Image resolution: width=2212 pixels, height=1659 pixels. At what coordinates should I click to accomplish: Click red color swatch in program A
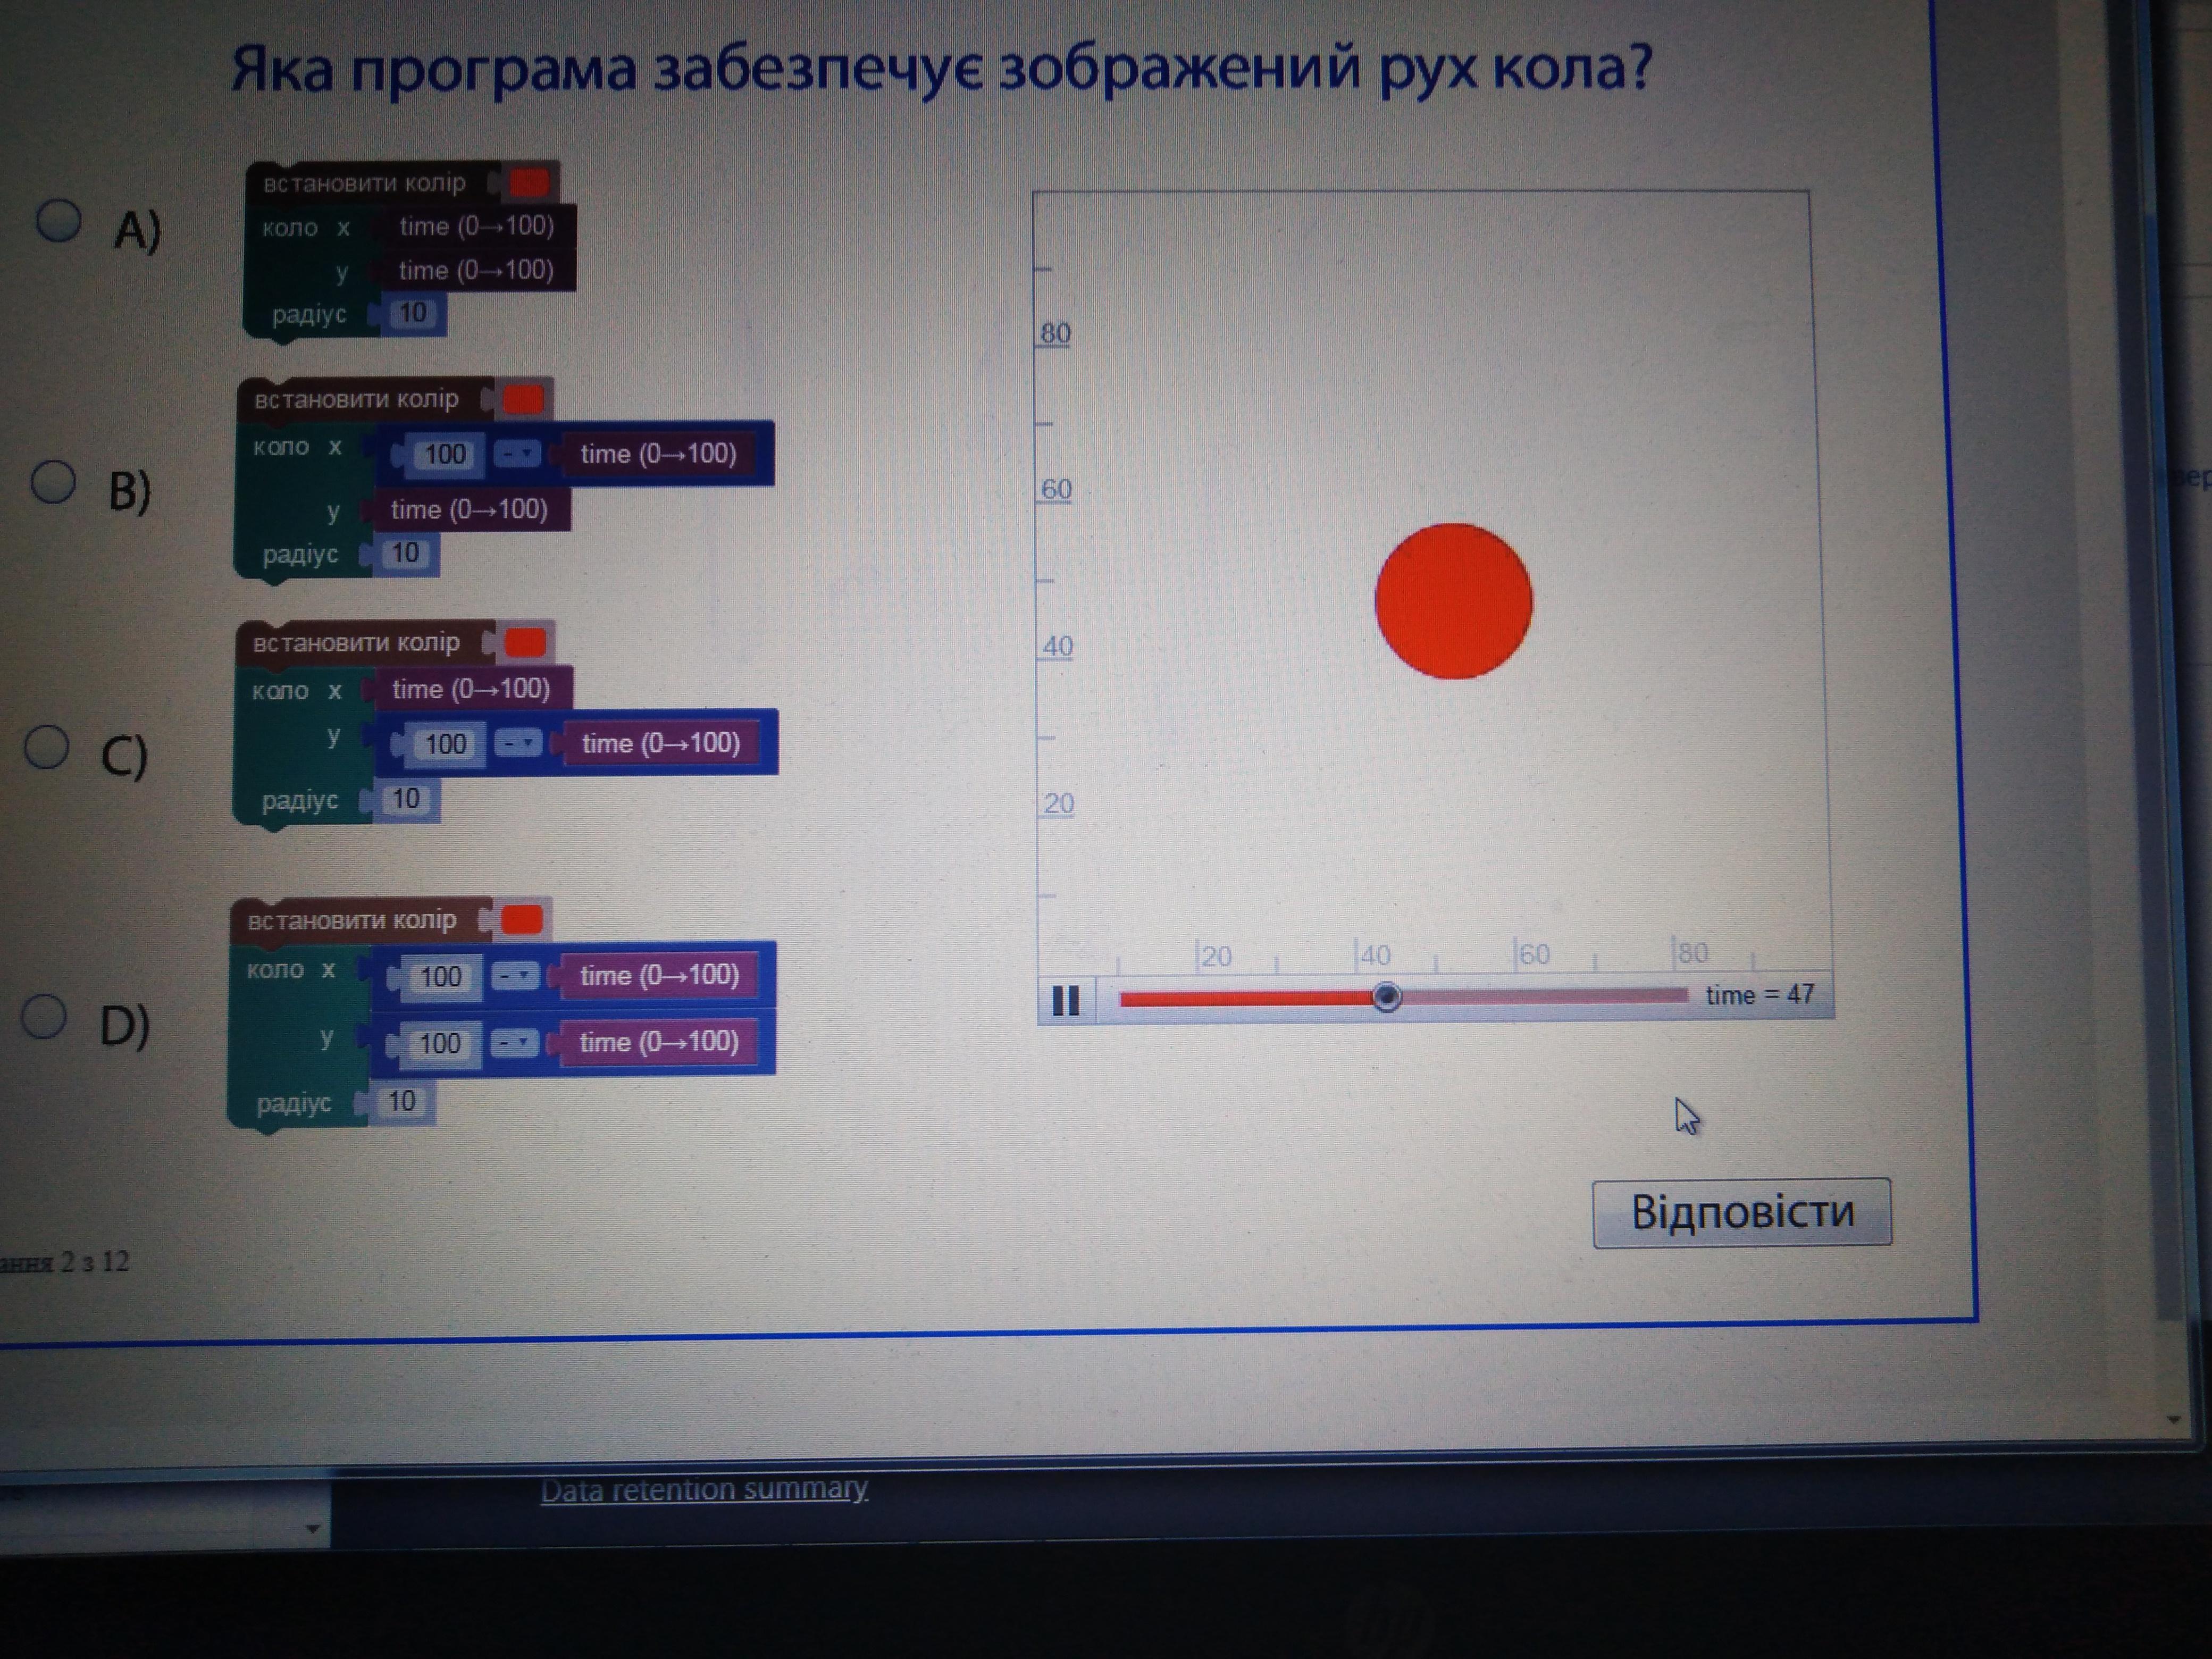pos(530,182)
